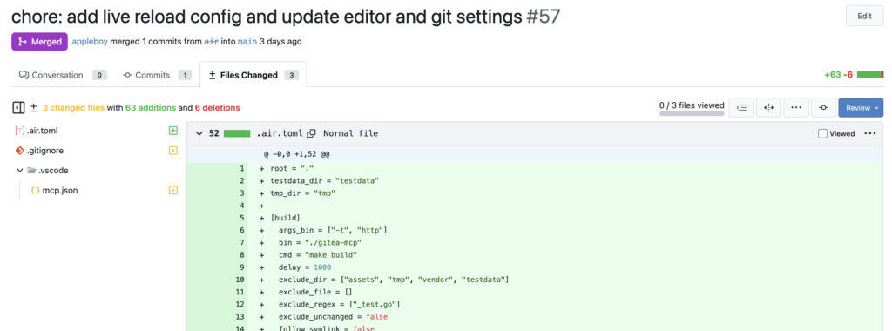Collapse the .vscode folder

[x=20, y=171]
